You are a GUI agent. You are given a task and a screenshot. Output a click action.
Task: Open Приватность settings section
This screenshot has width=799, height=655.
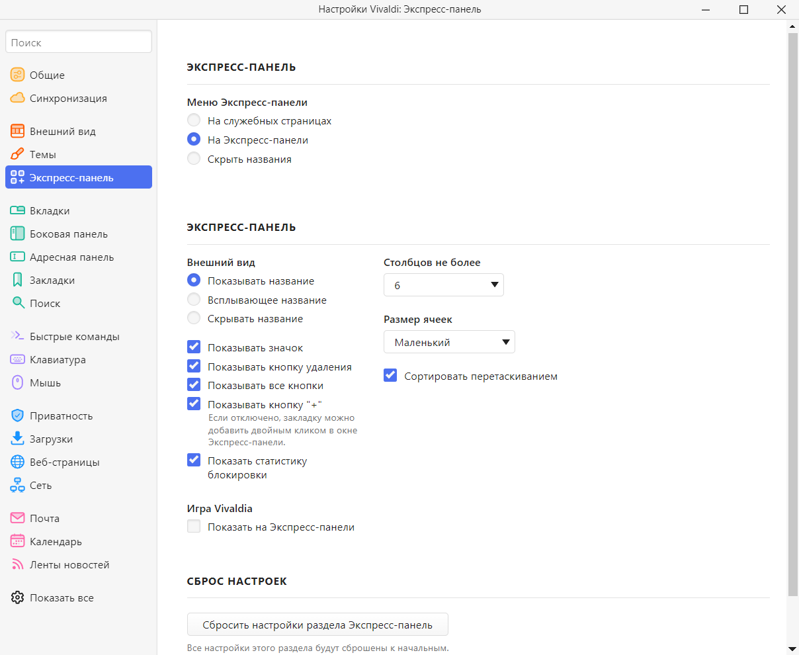(x=79, y=415)
